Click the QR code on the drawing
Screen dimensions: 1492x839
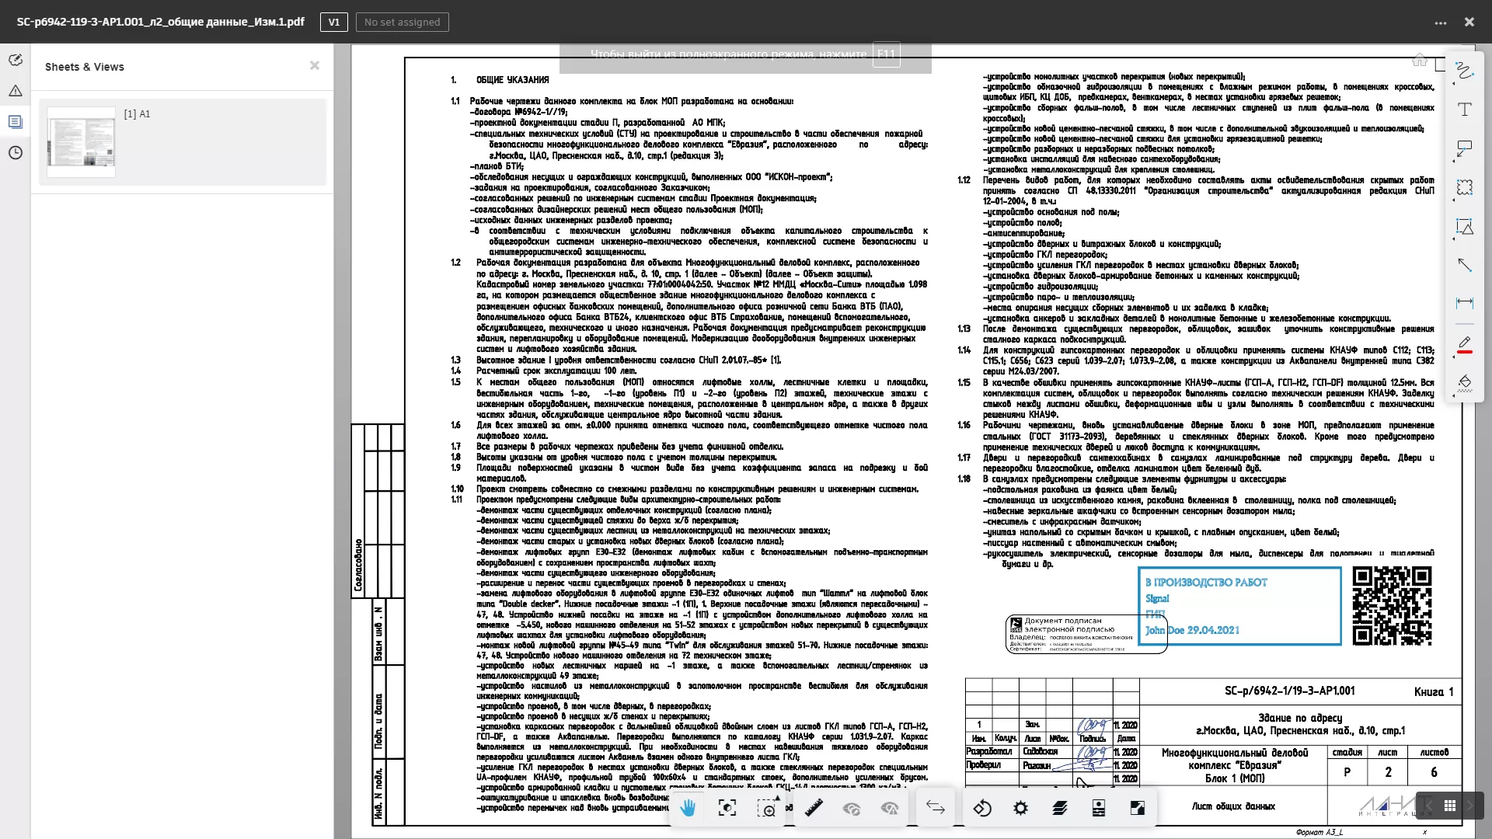(1392, 606)
